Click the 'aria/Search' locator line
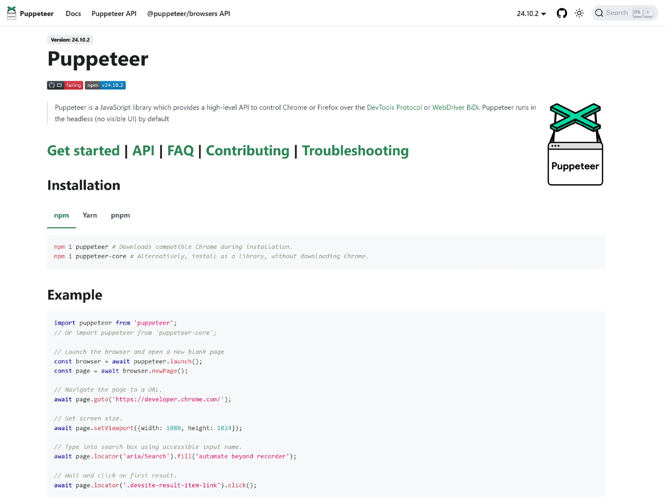 [175, 457]
